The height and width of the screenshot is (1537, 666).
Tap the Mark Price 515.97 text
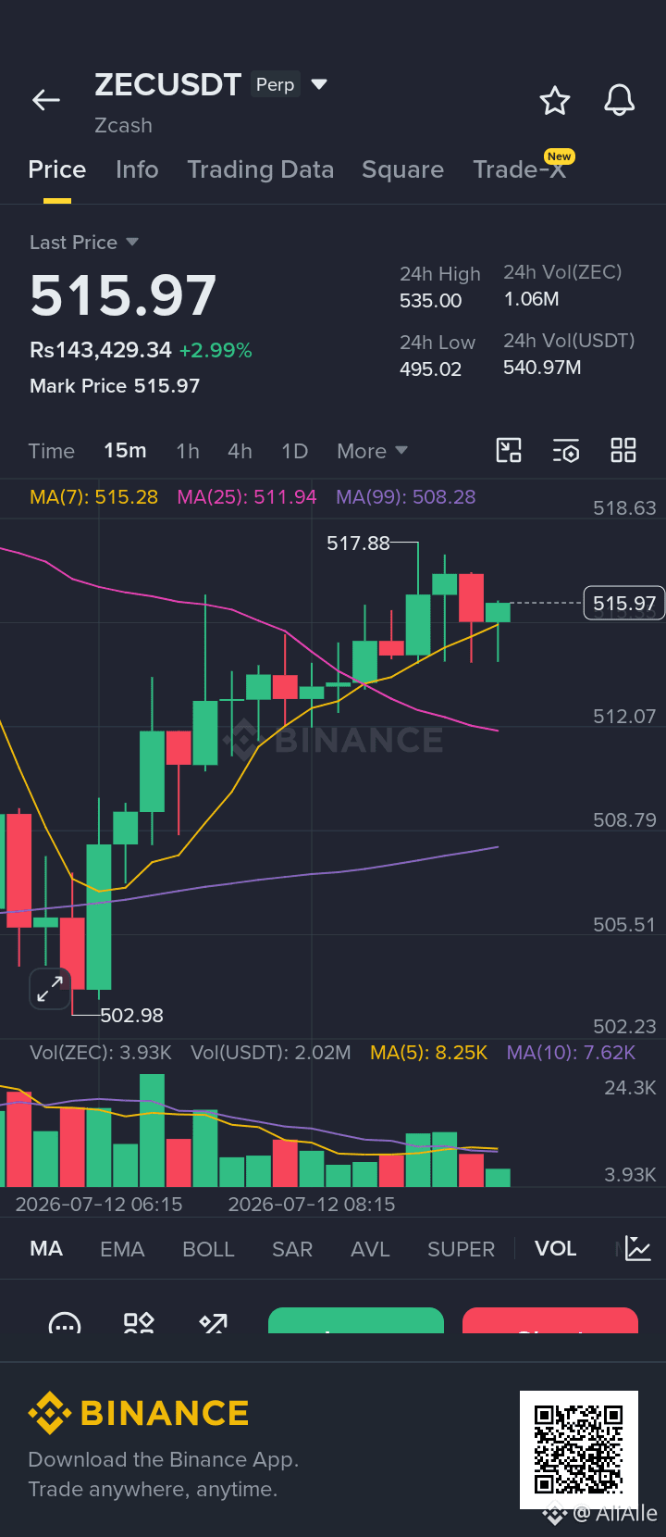(115, 386)
